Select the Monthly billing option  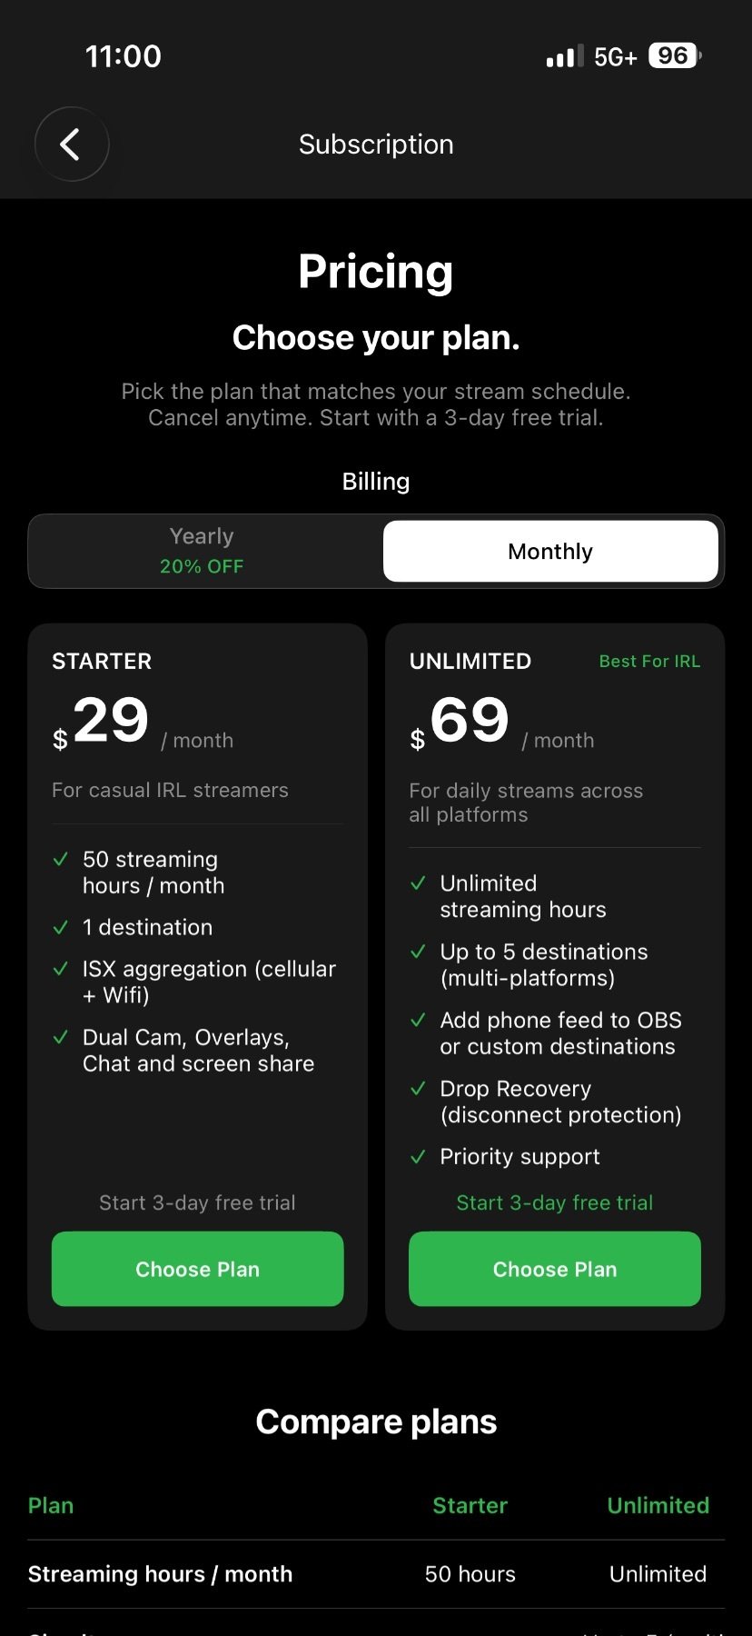(x=549, y=551)
